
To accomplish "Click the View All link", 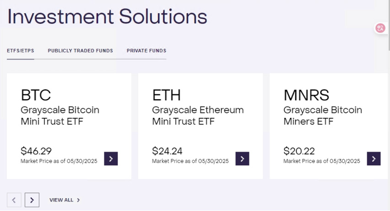I will [61, 200].
